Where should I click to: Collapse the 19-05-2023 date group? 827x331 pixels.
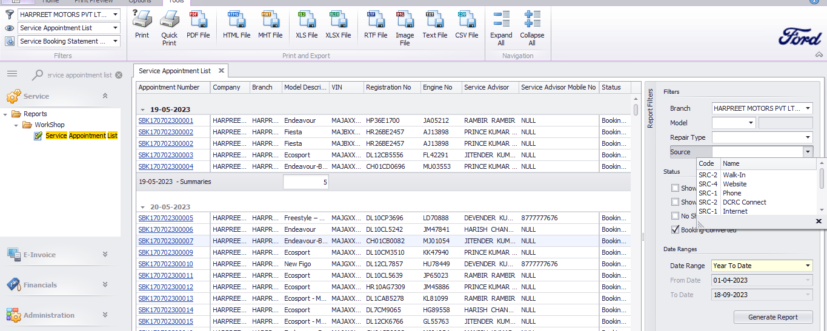143,110
